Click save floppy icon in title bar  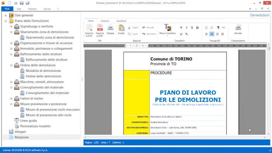point(21,3)
